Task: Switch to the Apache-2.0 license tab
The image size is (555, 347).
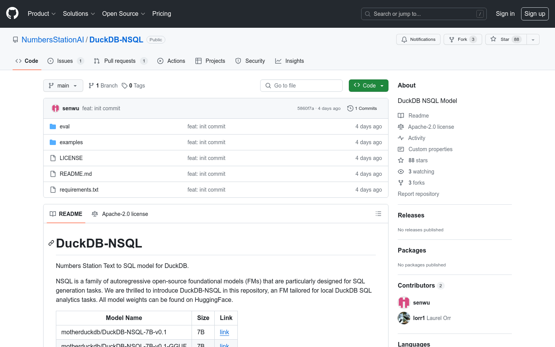Action: point(120,214)
